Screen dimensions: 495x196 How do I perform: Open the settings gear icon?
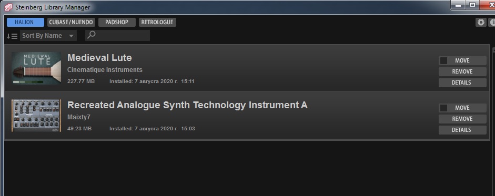[481, 23]
